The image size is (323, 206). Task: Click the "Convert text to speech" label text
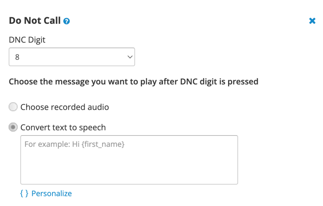pyautogui.click(x=63, y=128)
